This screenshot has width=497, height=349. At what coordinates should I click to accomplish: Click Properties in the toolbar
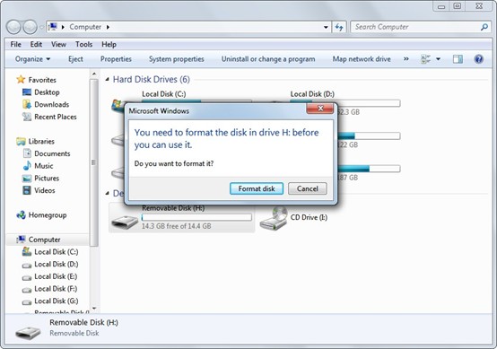point(116,59)
